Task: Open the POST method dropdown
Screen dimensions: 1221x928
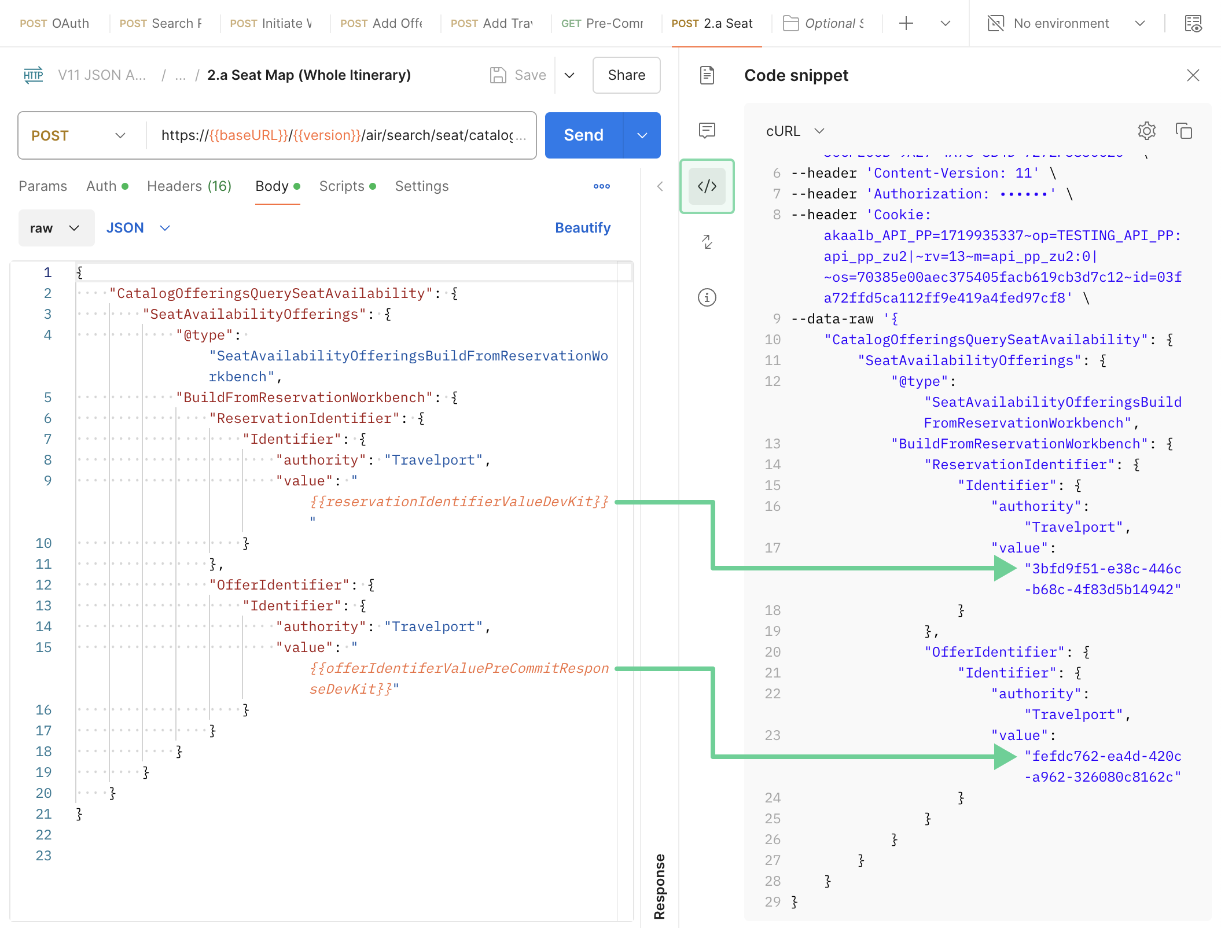Action: 78,135
